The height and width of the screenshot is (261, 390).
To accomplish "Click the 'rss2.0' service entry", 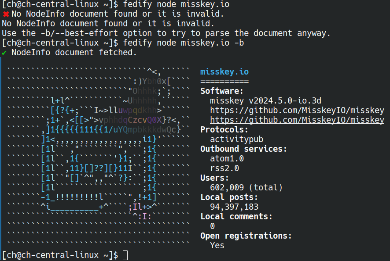I will [x=224, y=168].
